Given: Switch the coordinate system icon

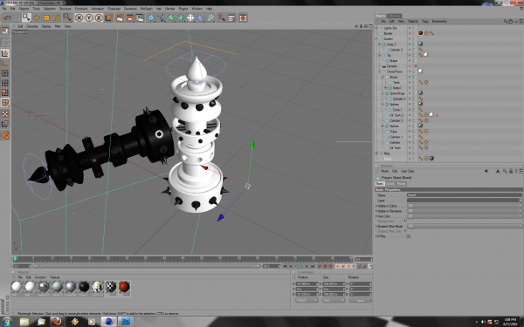Looking at the screenshot, I should (x=108, y=17).
